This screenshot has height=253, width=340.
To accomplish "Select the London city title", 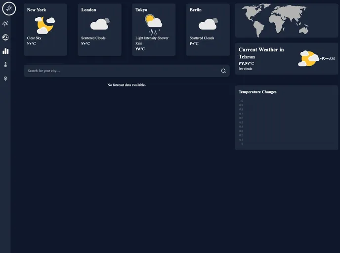I will [x=88, y=10].
